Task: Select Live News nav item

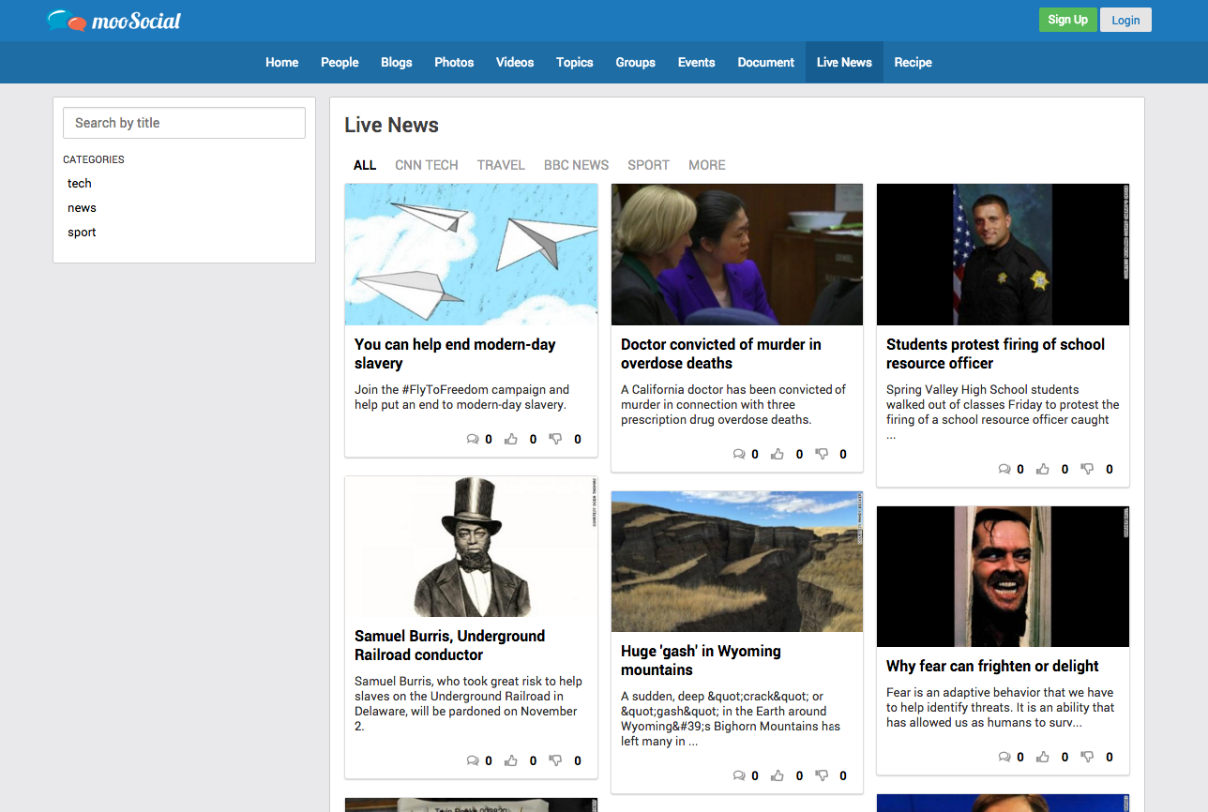Action: tap(844, 62)
